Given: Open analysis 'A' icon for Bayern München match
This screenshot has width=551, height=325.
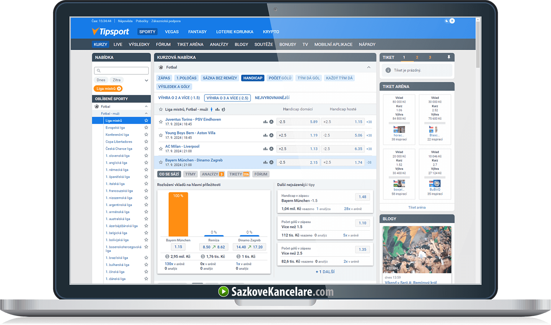Looking at the screenshot, I should pos(271,162).
